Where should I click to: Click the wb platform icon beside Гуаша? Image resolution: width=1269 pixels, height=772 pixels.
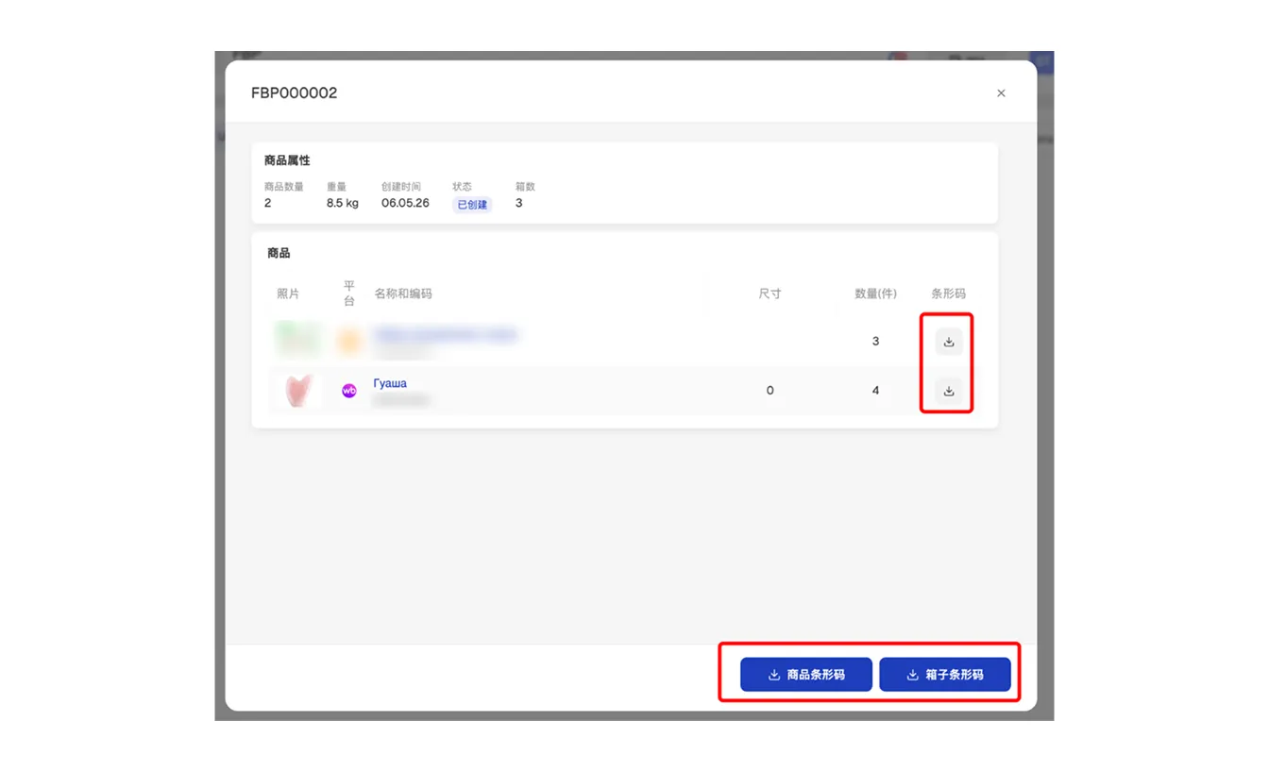349,391
